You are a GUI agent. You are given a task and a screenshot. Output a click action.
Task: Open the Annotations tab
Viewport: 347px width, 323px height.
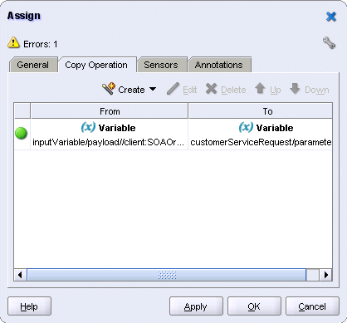pos(219,65)
